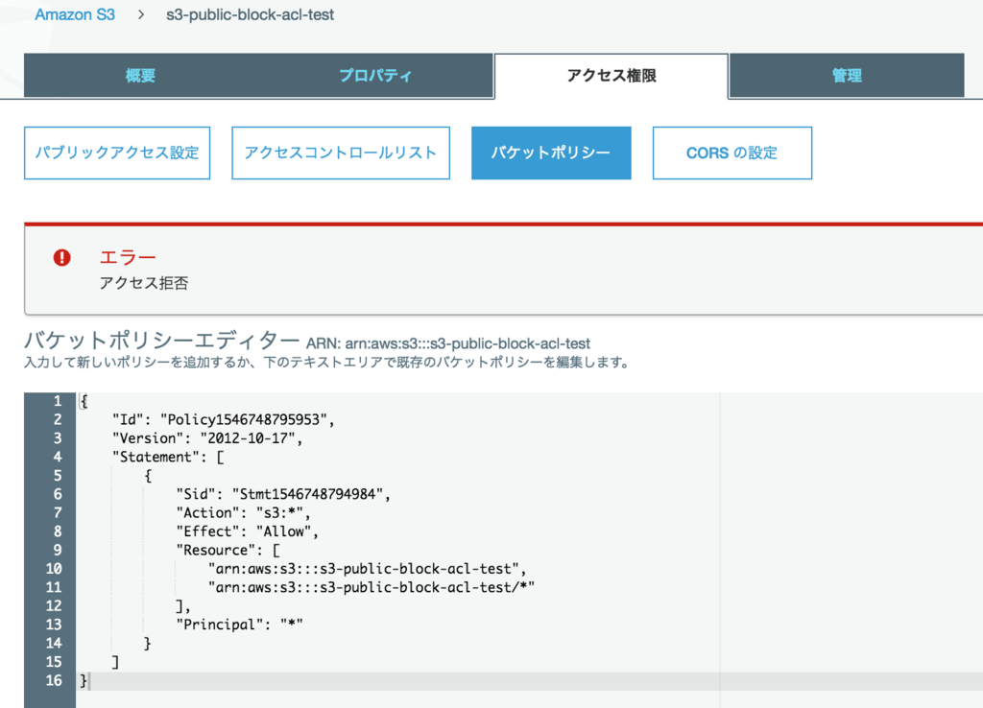This screenshot has height=708, width=983.
Task: Click line number 7 in policy editor
Action: pyautogui.click(x=56, y=512)
